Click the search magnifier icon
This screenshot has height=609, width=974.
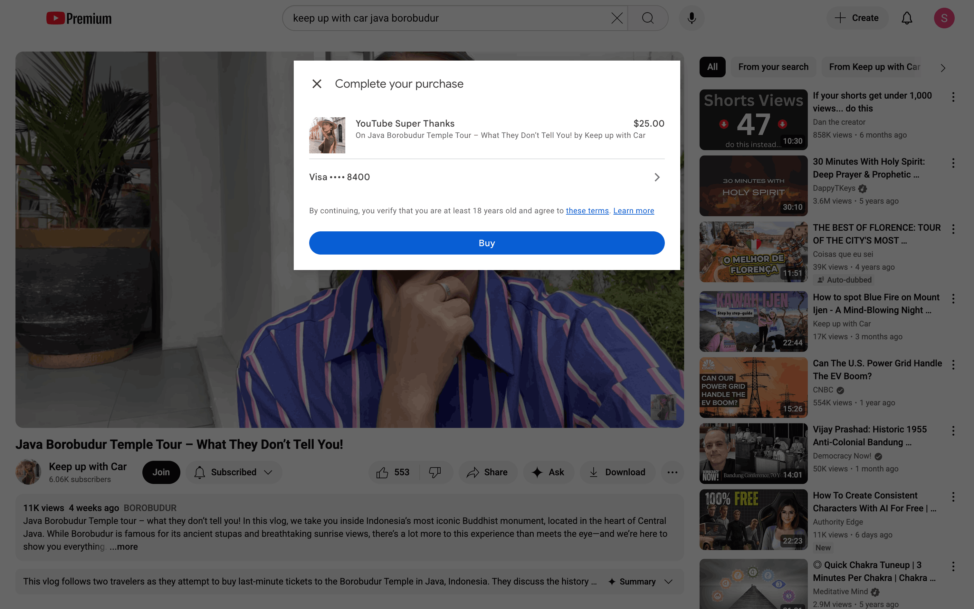tap(648, 18)
